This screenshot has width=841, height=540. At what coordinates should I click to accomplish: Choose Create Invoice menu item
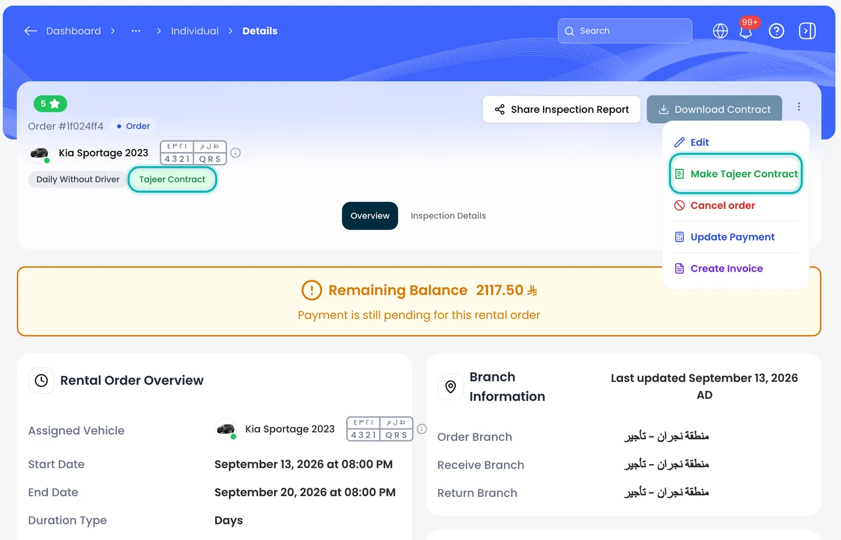coord(718,268)
